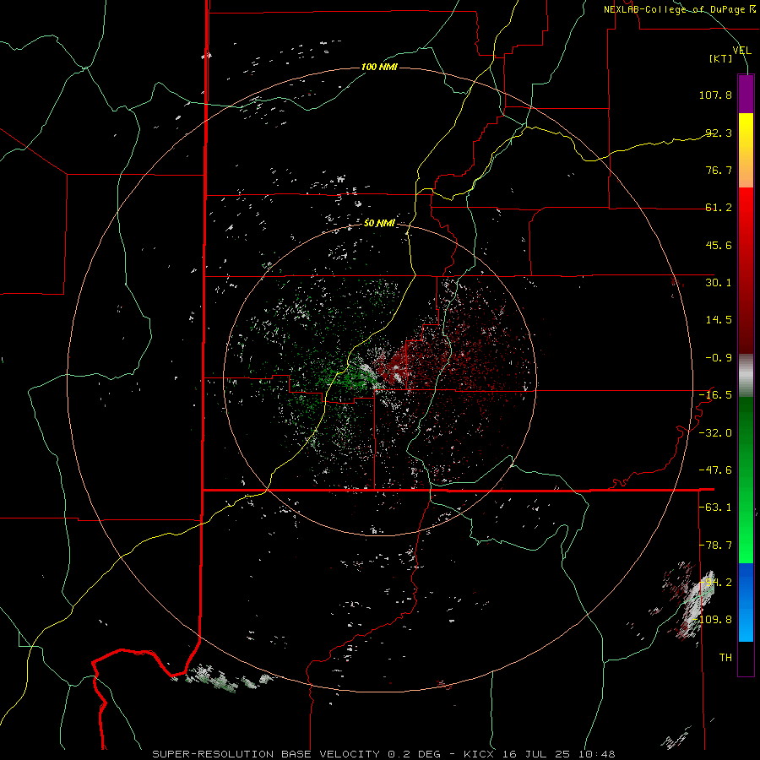The height and width of the screenshot is (760, 760).
Task: Pick the yellow-orange segment of velocity colorbar
Action: pyautogui.click(x=746, y=150)
